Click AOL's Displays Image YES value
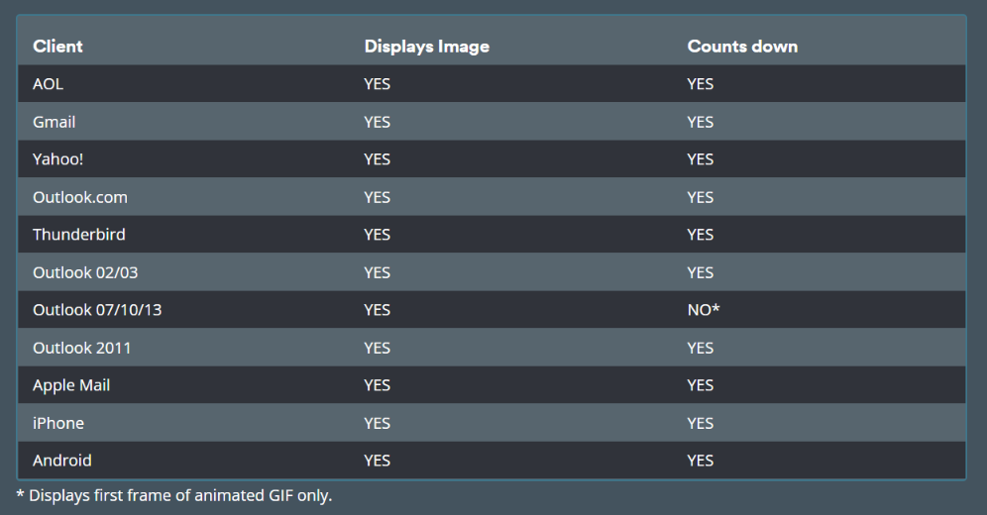Viewport: 987px width, 515px height. point(377,83)
